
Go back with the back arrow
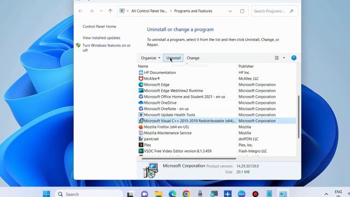80,11
